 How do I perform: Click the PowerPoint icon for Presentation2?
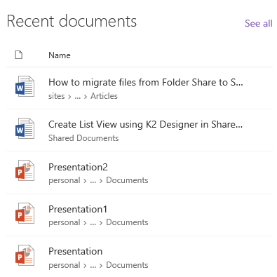pos(25,170)
